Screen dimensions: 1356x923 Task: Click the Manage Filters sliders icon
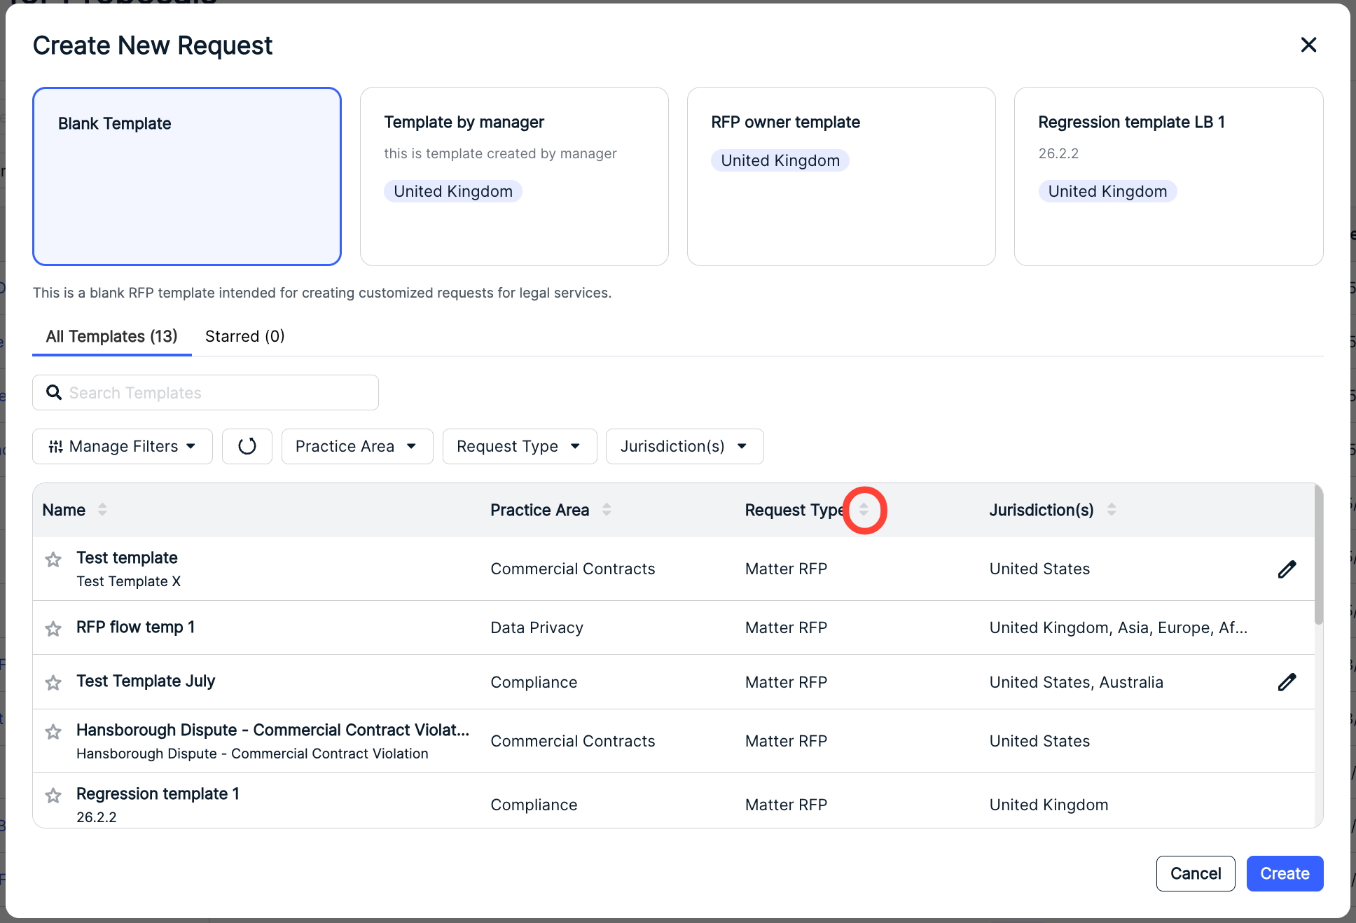pos(55,447)
